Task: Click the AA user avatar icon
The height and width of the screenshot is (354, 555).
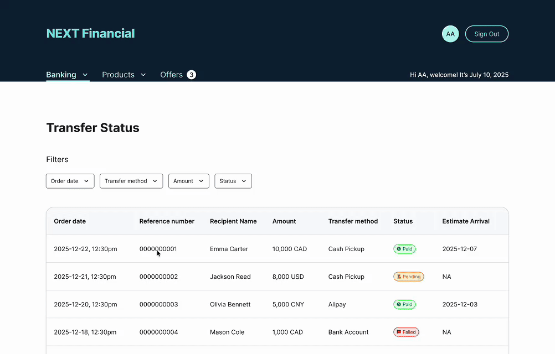Action: pyautogui.click(x=450, y=34)
